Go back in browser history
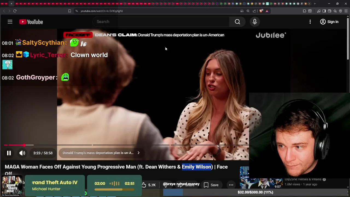The image size is (350, 197). click(x=4, y=11)
